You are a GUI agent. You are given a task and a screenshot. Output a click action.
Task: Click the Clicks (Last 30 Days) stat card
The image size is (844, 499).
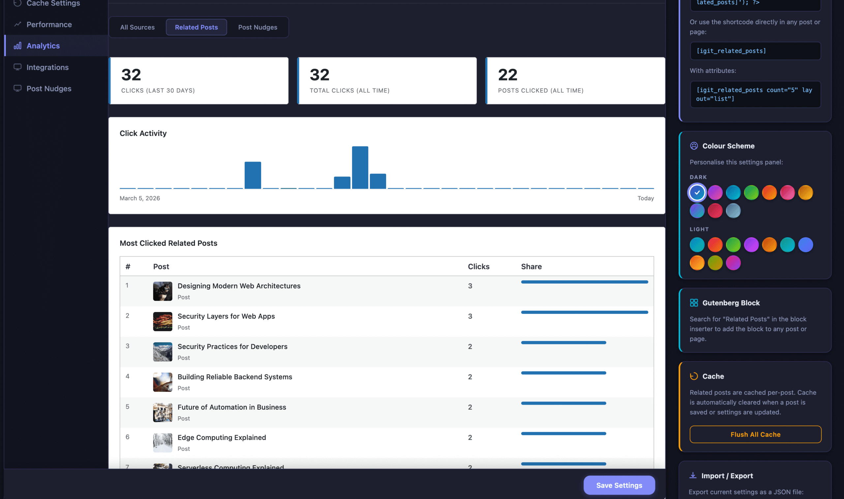(x=199, y=81)
